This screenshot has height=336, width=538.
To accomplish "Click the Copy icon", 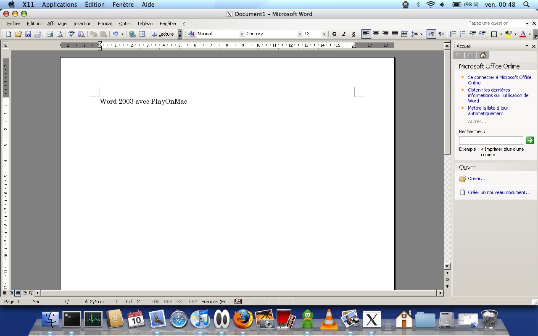I will point(93,34).
